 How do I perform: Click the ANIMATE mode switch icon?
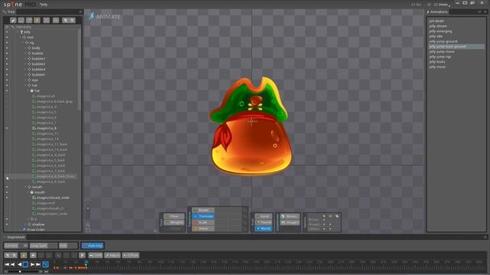coord(91,16)
